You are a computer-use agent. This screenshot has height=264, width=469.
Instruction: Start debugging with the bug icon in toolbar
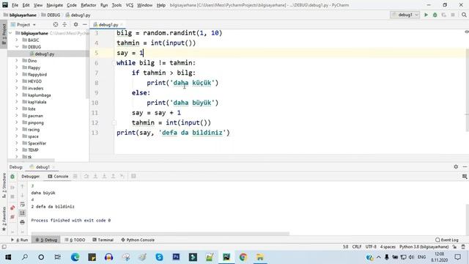point(435,15)
